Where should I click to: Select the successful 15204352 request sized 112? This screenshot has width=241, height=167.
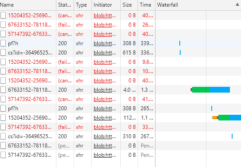coord(30,118)
